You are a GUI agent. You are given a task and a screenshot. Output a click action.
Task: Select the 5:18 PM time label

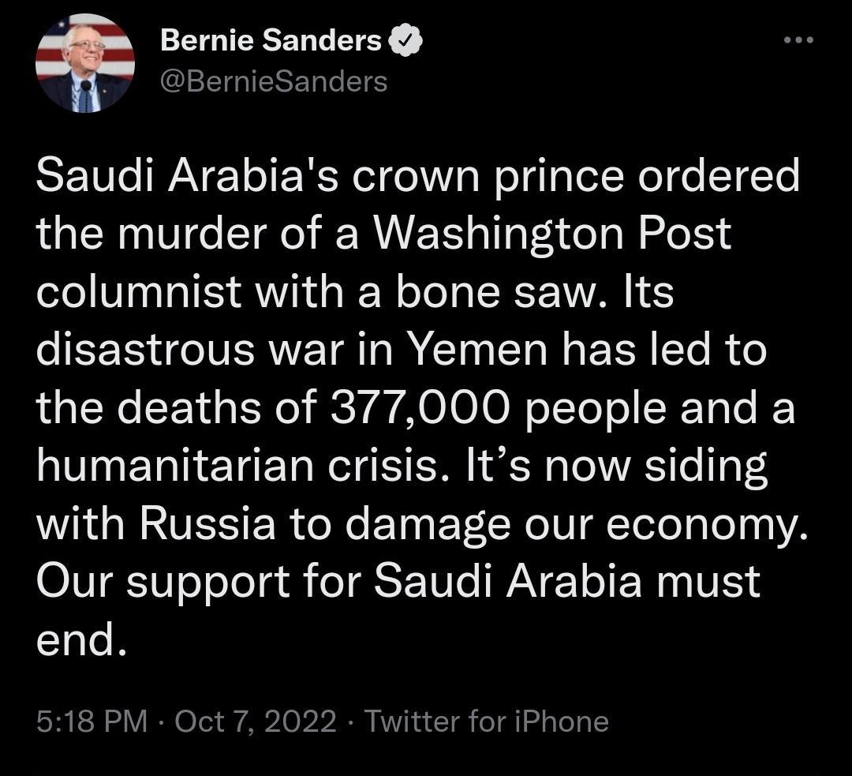(x=91, y=720)
